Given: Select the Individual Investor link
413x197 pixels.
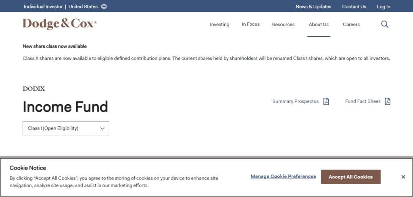Looking at the screenshot, I should point(43,6).
